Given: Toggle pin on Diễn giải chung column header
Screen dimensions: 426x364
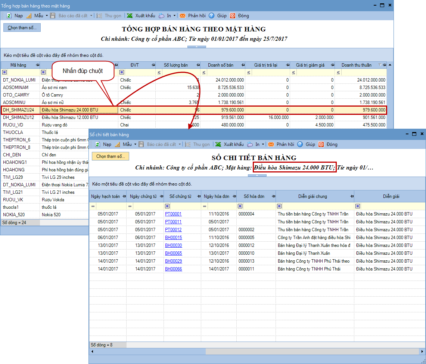Looking at the screenshot, I should (351, 196).
